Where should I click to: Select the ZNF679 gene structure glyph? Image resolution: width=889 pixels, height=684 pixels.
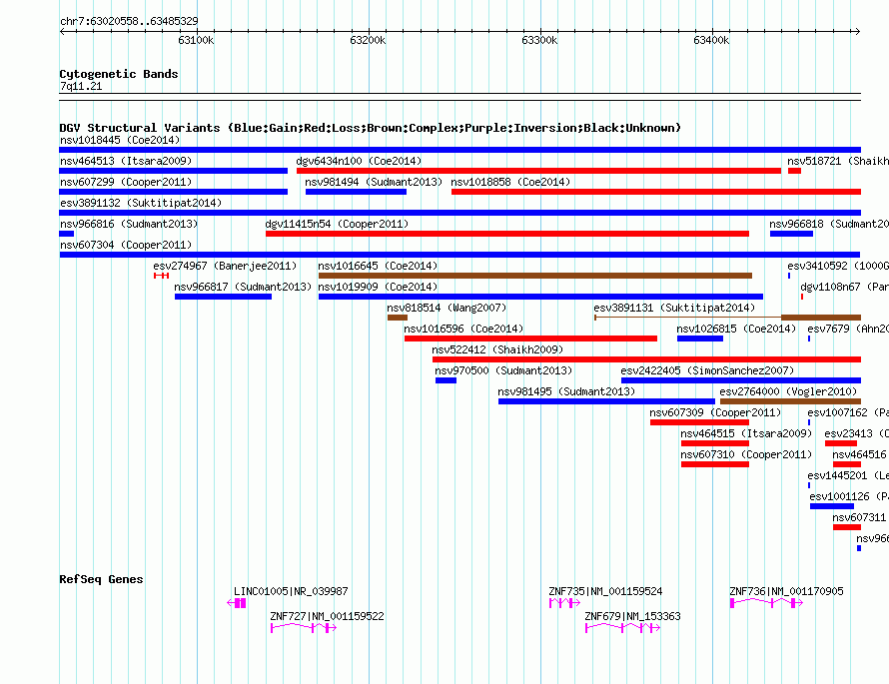[x=623, y=627]
